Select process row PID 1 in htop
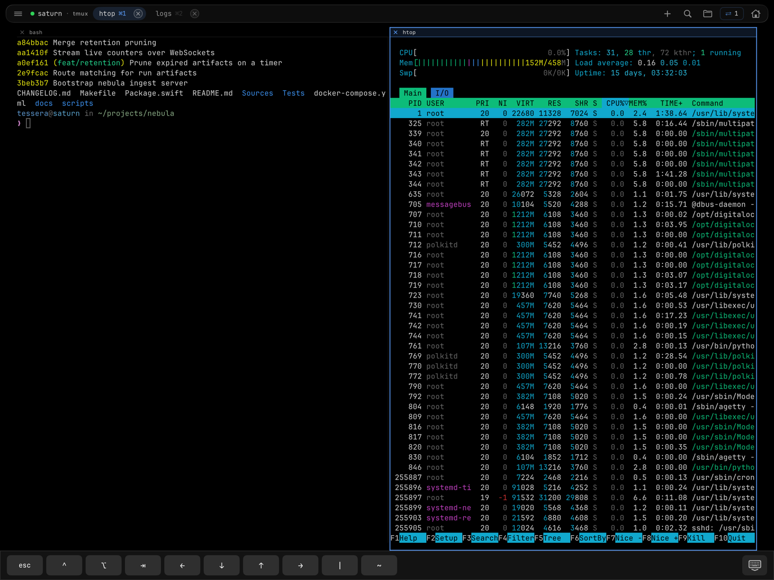 coord(572,113)
